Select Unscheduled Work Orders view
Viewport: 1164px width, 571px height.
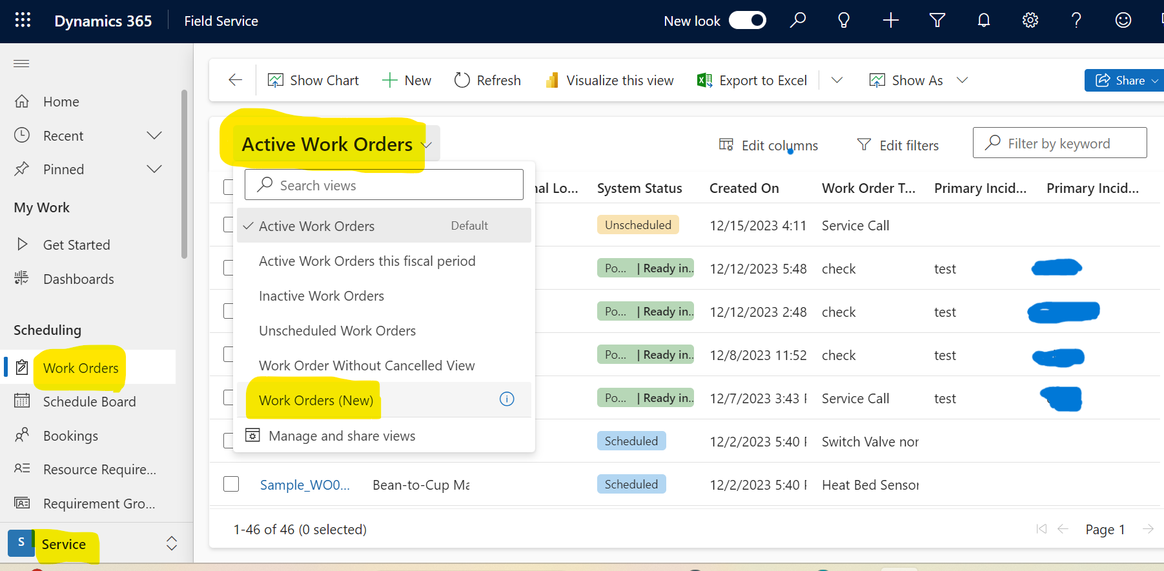pyautogui.click(x=383, y=330)
